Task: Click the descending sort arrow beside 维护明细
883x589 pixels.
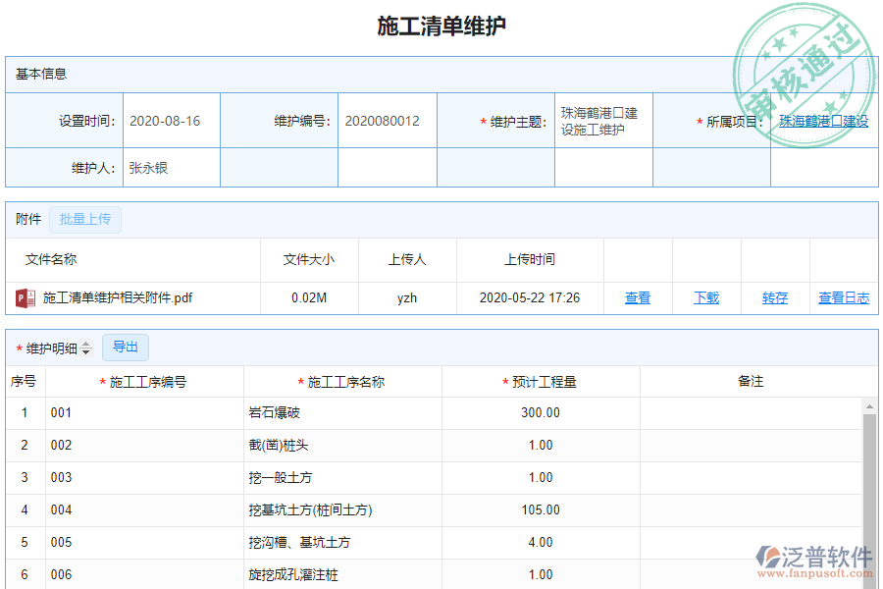Action: pyautogui.click(x=86, y=351)
